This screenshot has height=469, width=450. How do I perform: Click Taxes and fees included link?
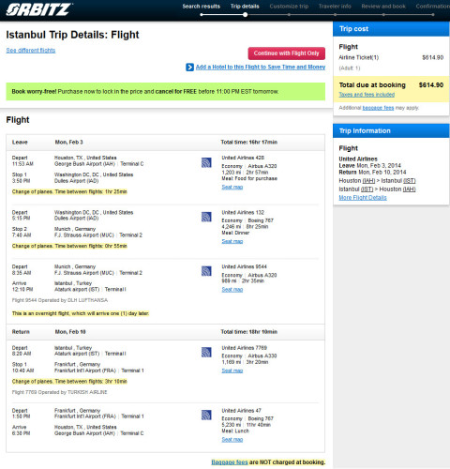tap(367, 95)
